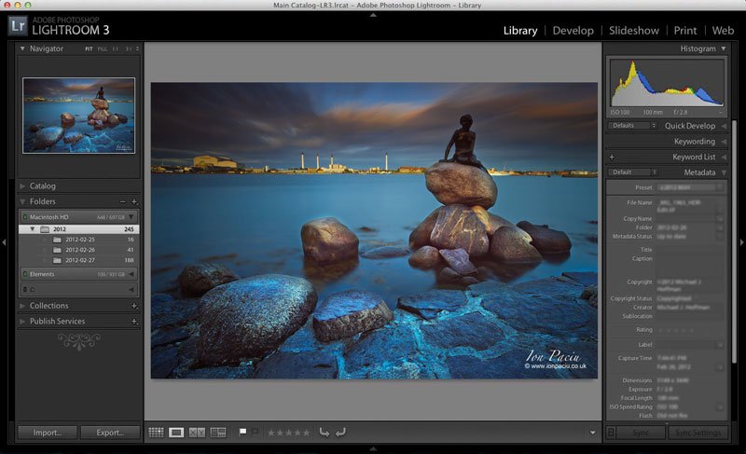The image size is (746, 454).
Task: Open the Slideshow module
Action: click(x=634, y=31)
